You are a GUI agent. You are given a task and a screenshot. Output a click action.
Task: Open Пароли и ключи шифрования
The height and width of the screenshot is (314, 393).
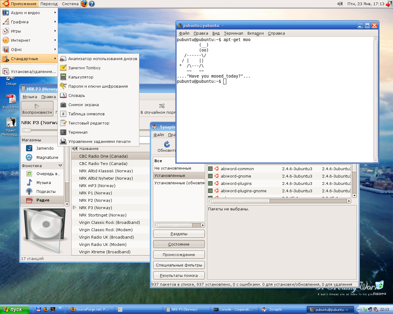coord(99,86)
